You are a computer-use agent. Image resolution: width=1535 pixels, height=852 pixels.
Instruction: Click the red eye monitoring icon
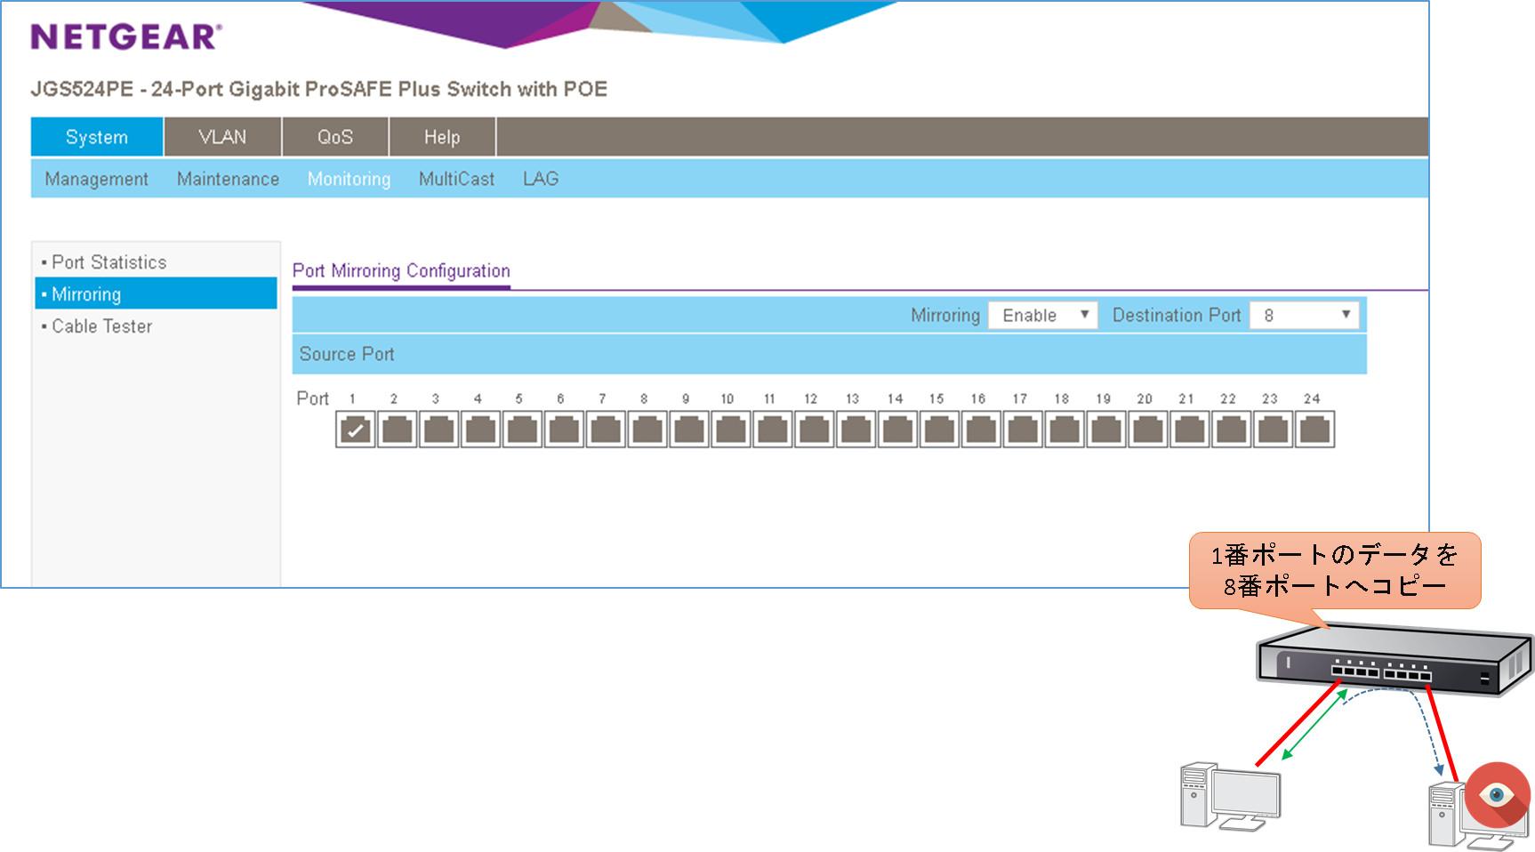pos(1497,793)
